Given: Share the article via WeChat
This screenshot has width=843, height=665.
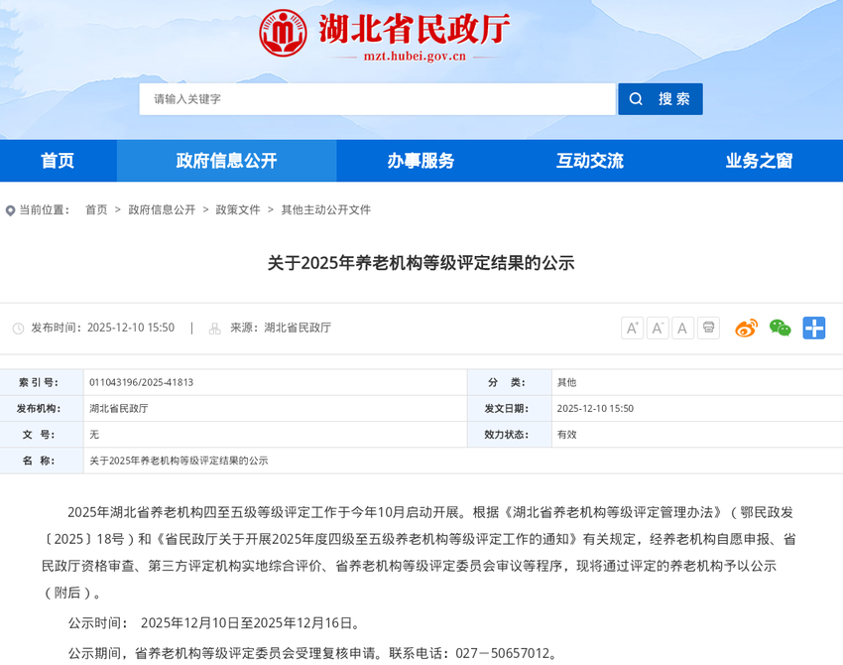Looking at the screenshot, I should tap(779, 327).
